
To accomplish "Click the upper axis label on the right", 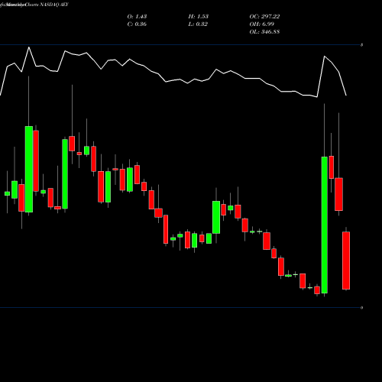I will coord(361,45).
